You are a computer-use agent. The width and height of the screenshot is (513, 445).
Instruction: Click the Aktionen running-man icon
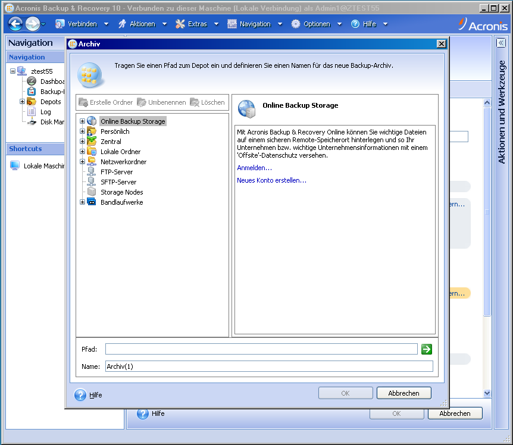[x=122, y=24]
